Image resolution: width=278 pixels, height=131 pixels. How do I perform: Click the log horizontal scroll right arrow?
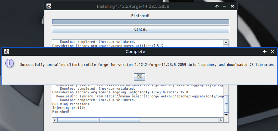(x=221, y=120)
